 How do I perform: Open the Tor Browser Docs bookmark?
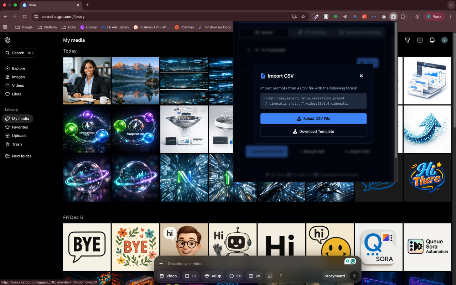pyautogui.click(x=214, y=27)
